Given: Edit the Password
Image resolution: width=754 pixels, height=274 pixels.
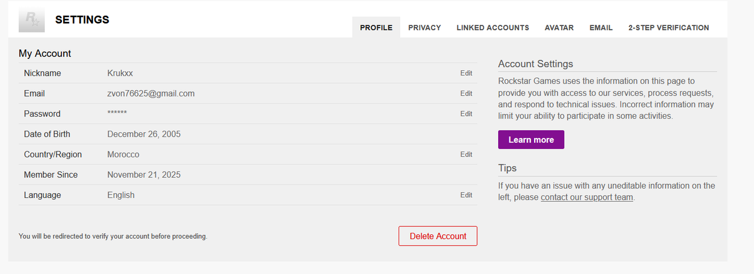Looking at the screenshot, I should (466, 114).
